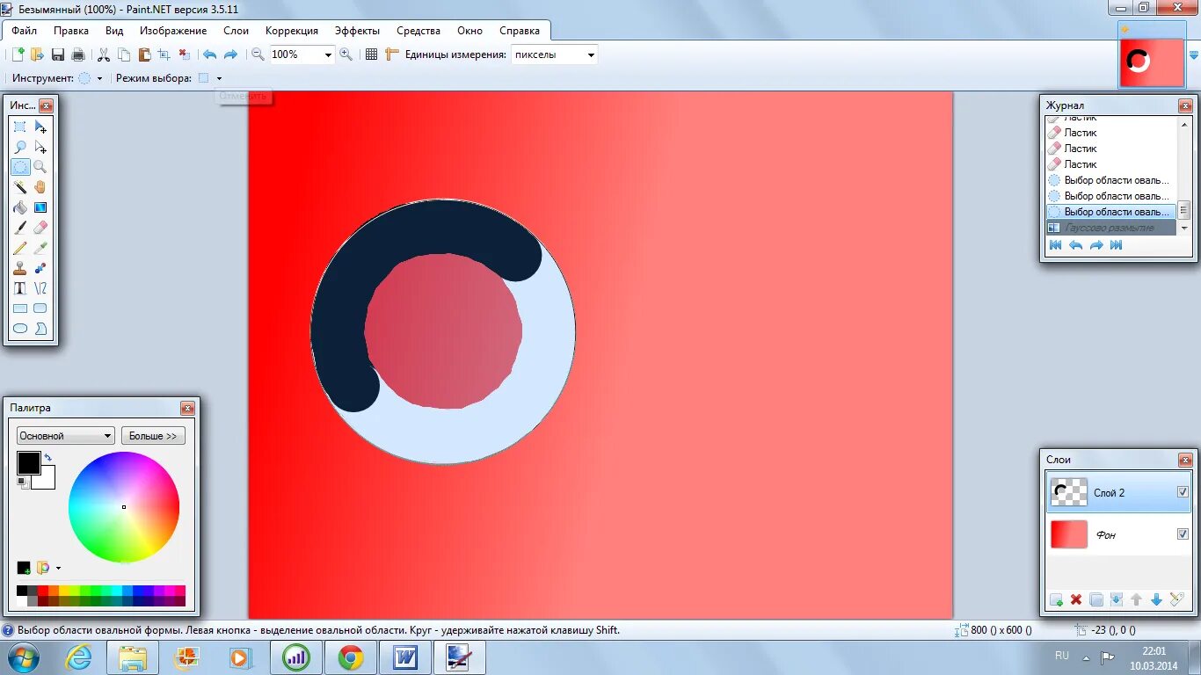Select the Text tool
The height and width of the screenshot is (675, 1201).
point(20,288)
